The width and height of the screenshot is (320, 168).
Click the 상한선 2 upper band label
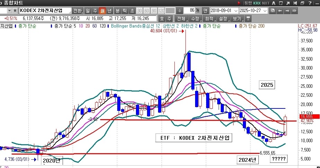point(171,26)
